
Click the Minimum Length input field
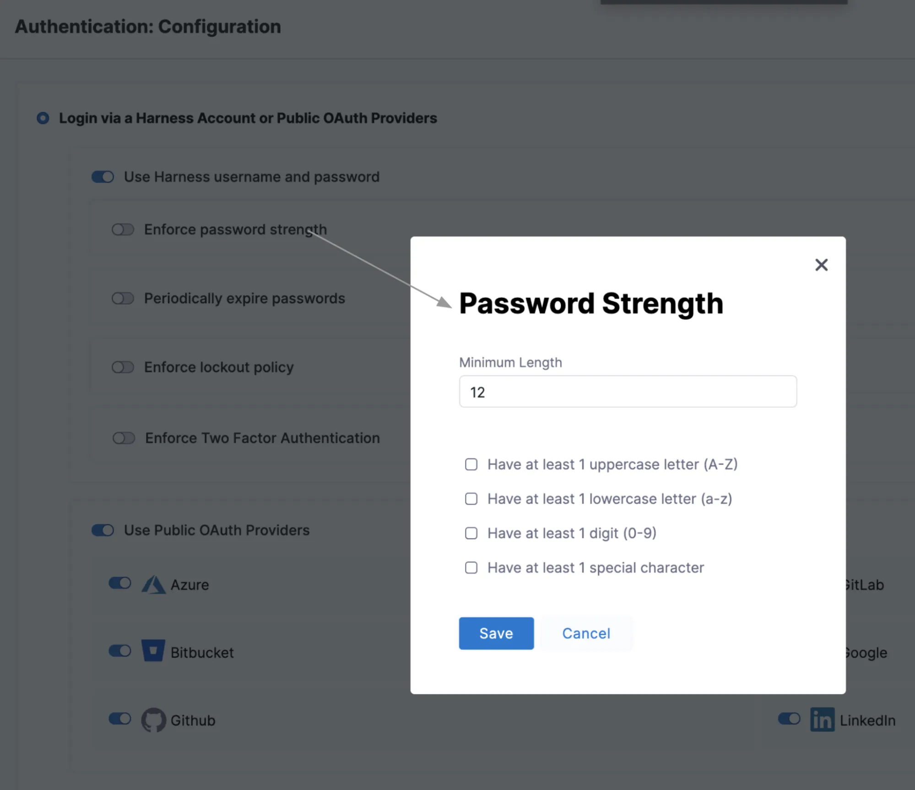[x=627, y=392]
